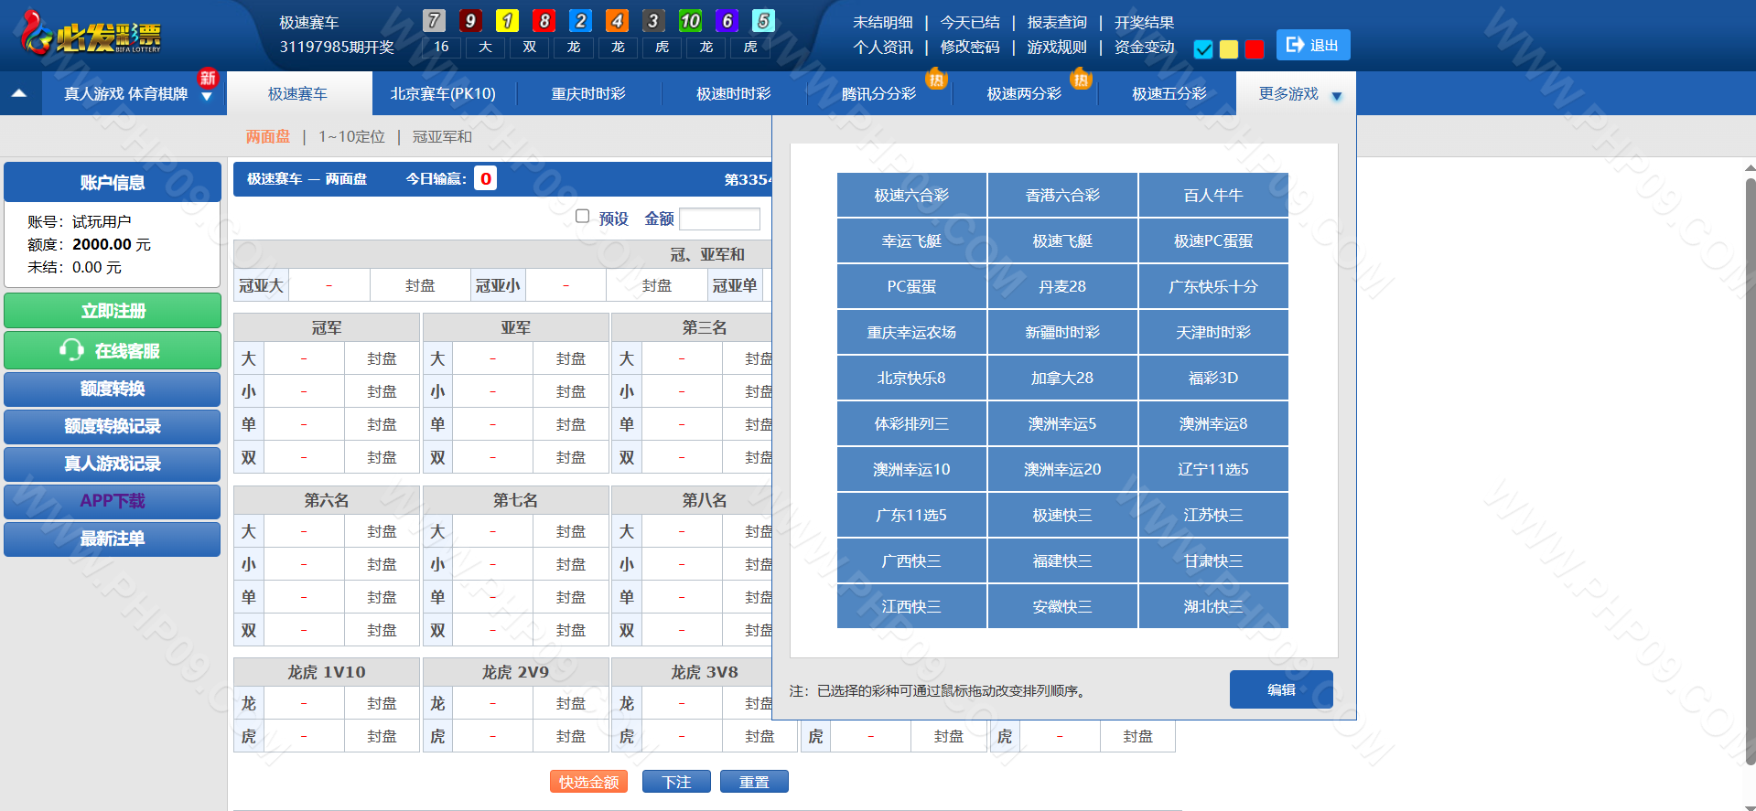Switch to the red theme swatch
The height and width of the screenshot is (811, 1756).
pos(1255,49)
